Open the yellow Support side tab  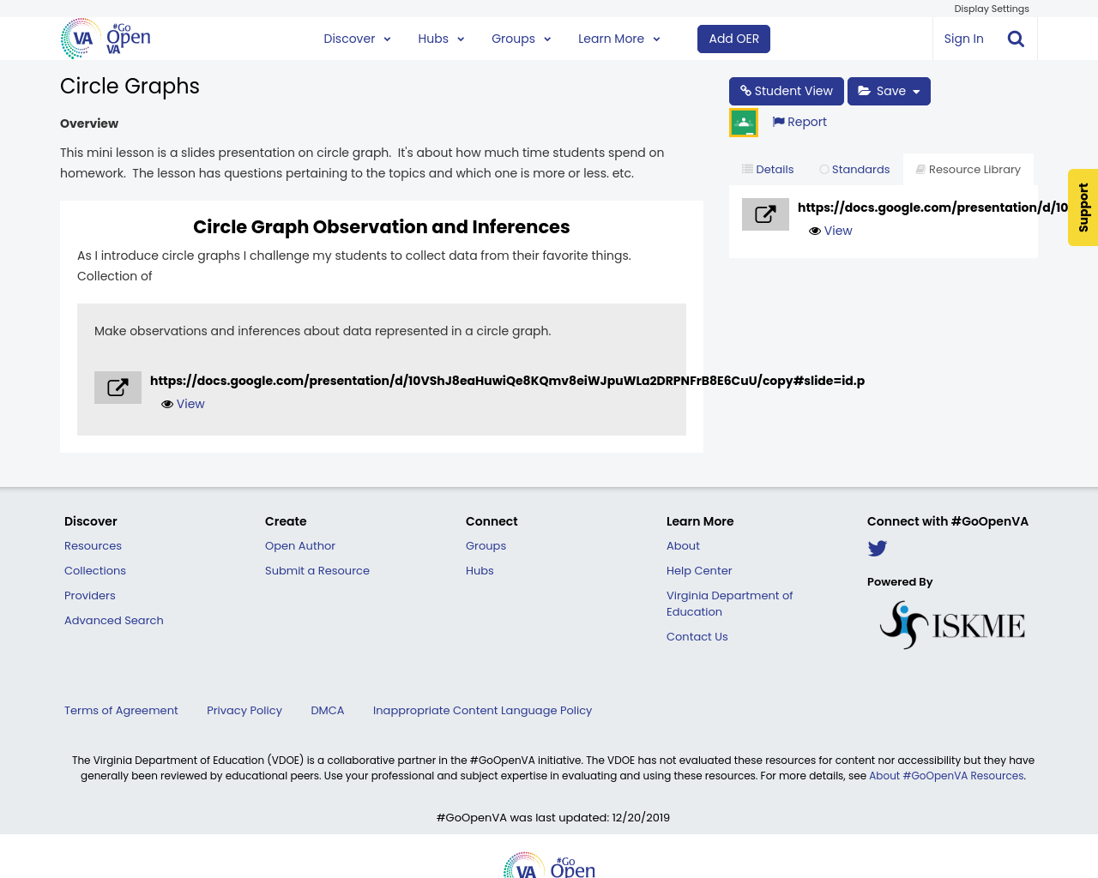click(x=1083, y=207)
